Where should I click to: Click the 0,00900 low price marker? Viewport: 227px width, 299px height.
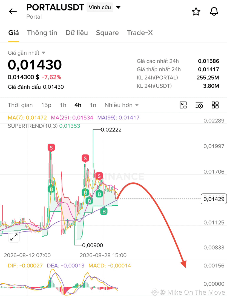pos(93,245)
